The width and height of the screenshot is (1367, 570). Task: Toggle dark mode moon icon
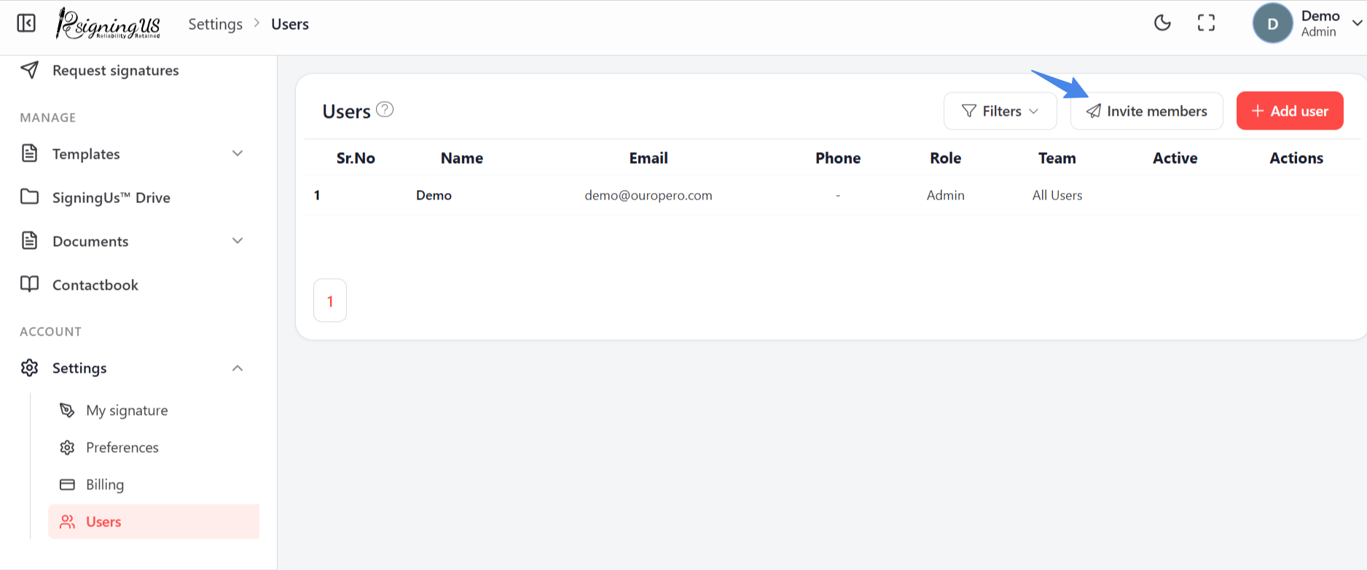coord(1162,23)
